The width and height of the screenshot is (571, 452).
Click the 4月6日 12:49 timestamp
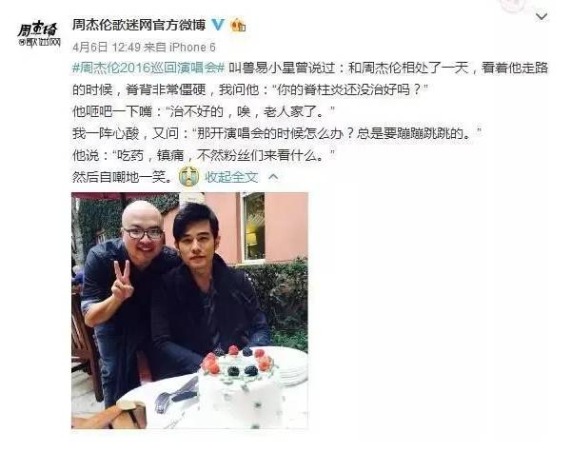[107, 47]
